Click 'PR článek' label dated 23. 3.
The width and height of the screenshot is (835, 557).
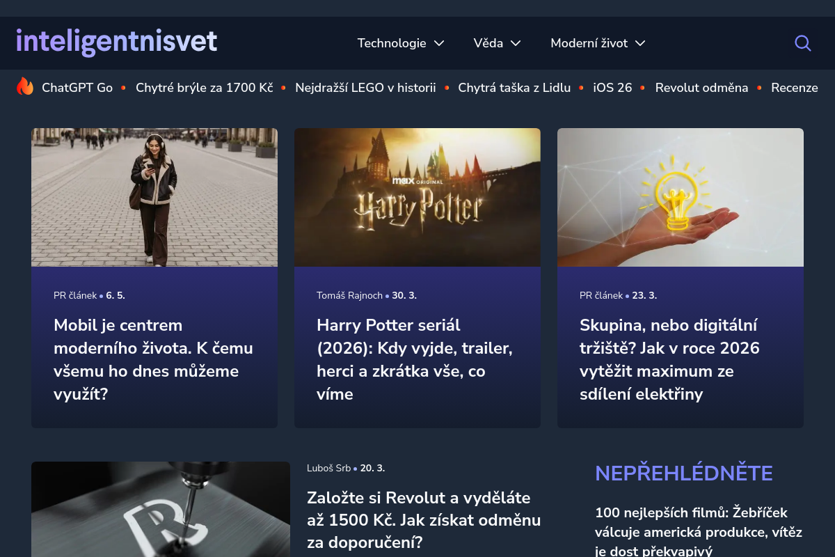(601, 295)
